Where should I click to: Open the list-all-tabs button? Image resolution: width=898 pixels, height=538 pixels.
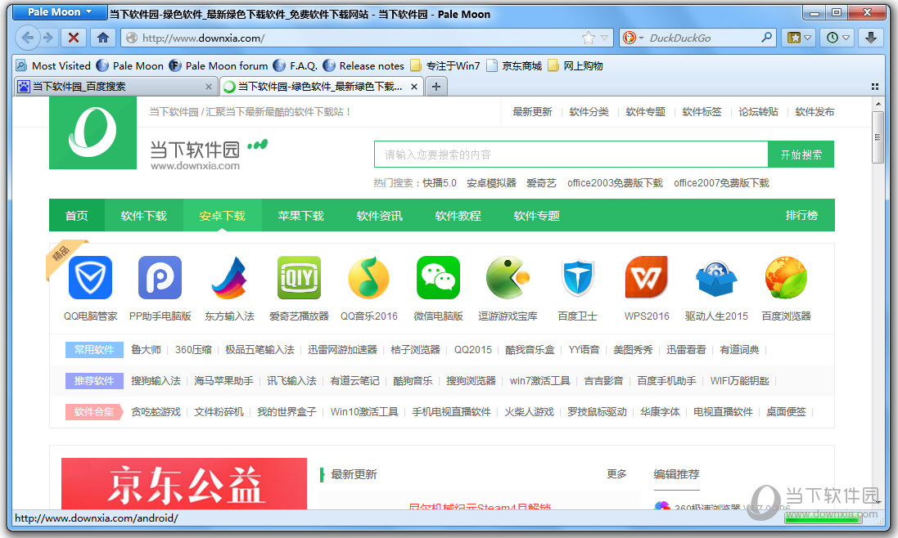click(x=874, y=87)
